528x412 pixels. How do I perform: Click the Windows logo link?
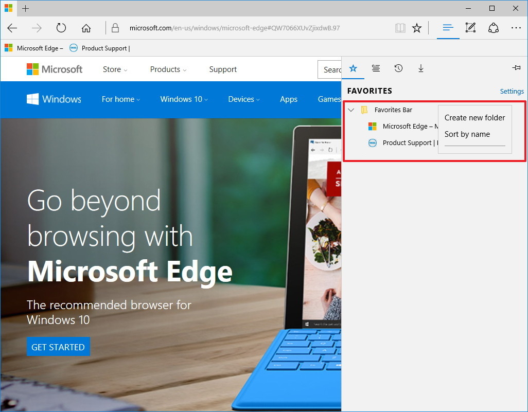54,99
